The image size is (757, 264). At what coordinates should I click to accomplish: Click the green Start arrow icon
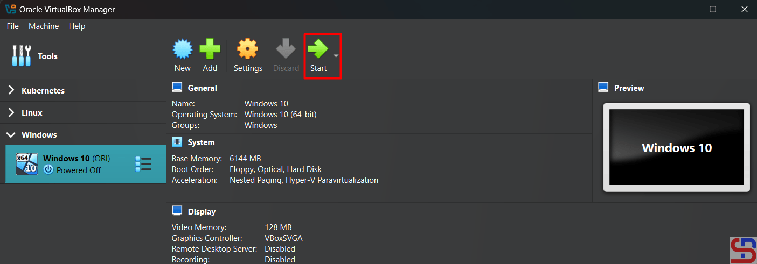click(318, 49)
